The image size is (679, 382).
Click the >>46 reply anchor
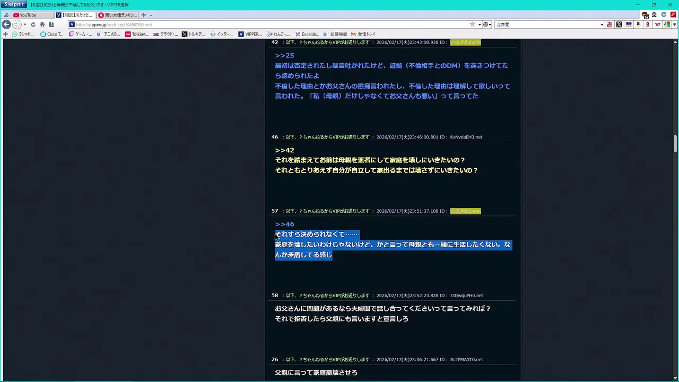coord(284,224)
